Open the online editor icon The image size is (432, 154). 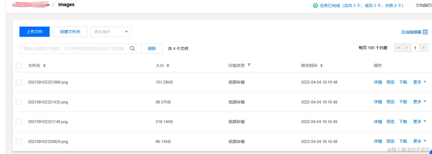[425, 32]
